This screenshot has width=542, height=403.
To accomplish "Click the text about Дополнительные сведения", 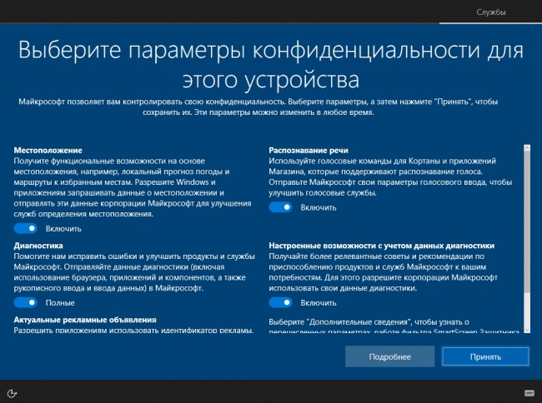I will [394, 327].
